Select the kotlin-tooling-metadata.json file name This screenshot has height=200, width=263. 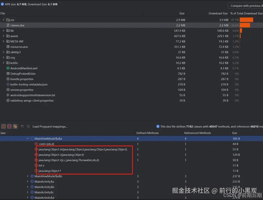[29, 84]
